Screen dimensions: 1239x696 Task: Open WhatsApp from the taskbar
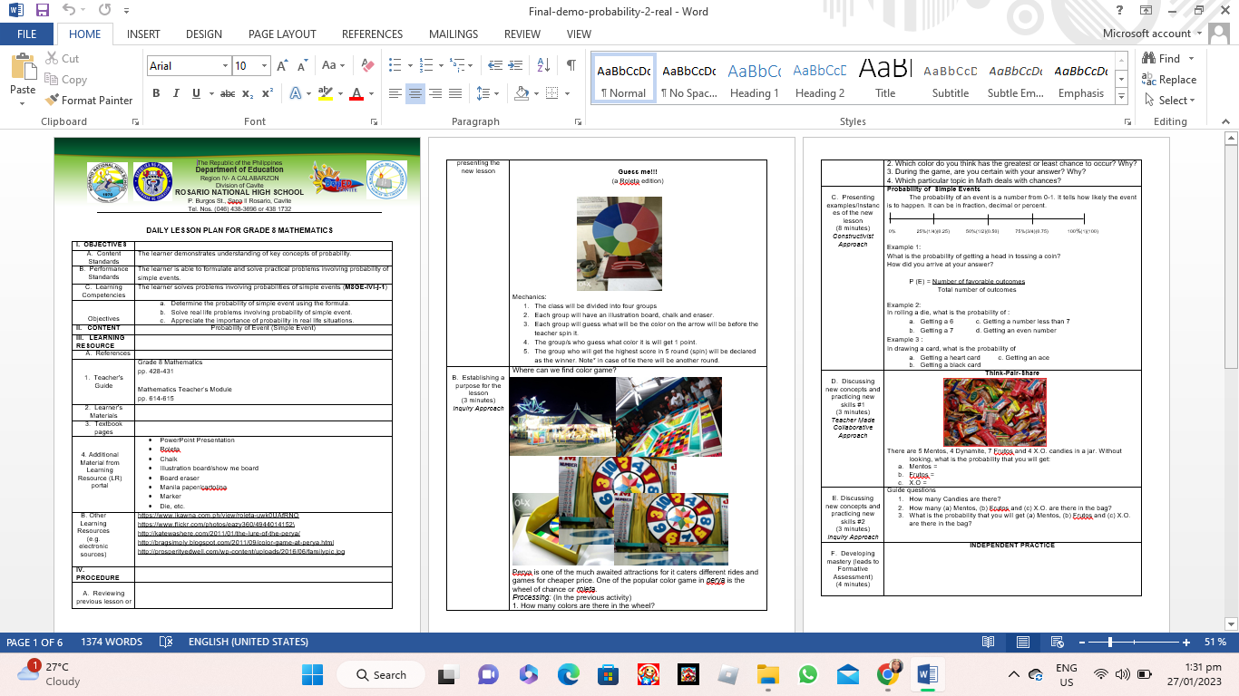coord(808,675)
